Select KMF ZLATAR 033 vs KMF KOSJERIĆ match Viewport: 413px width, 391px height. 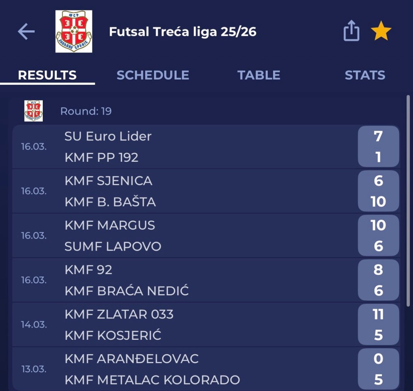(x=181, y=324)
